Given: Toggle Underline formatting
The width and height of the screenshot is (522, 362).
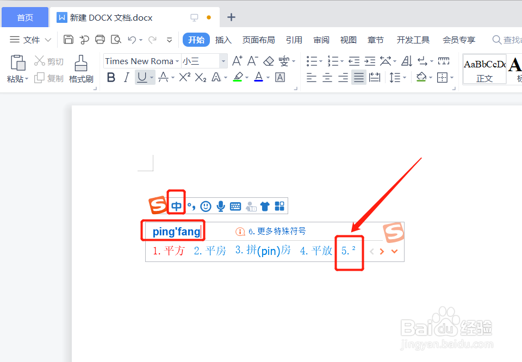Looking at the screenshot, I should coord(142,78).
